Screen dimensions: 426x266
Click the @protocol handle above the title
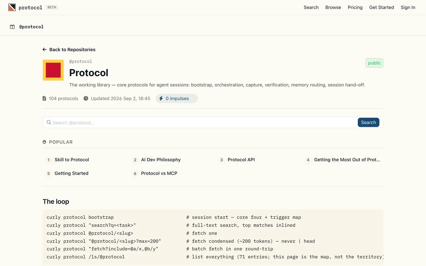point(81,62)
